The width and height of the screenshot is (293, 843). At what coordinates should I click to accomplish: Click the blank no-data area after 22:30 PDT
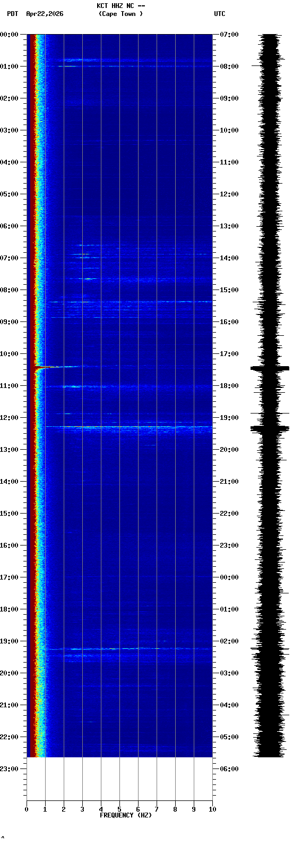tap(119, 779)
